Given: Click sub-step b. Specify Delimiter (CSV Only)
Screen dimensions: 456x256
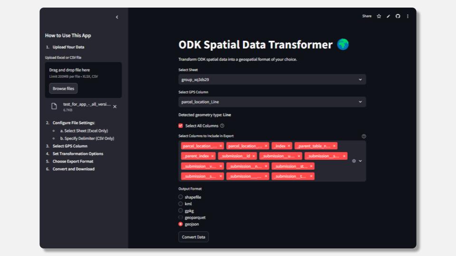Looking at the screenshot, I should [x=87, y=138].
